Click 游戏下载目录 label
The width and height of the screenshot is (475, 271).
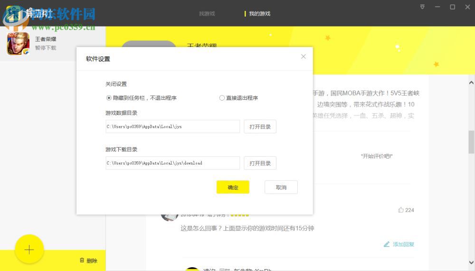pos(121,150)
